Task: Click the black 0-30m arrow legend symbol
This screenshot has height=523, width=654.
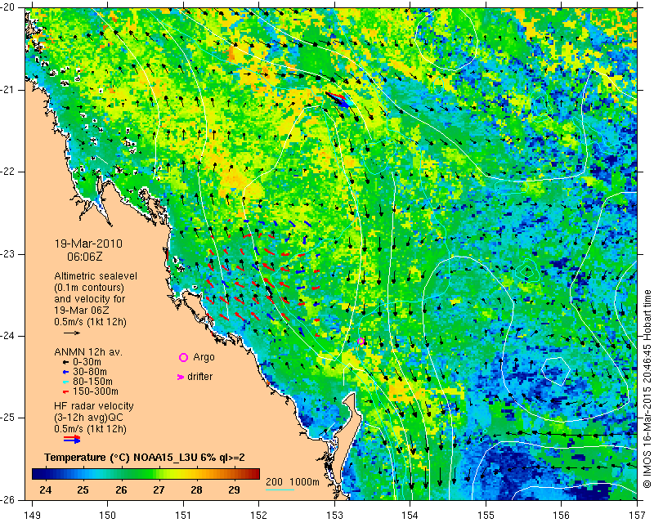Action: [65, 362]
